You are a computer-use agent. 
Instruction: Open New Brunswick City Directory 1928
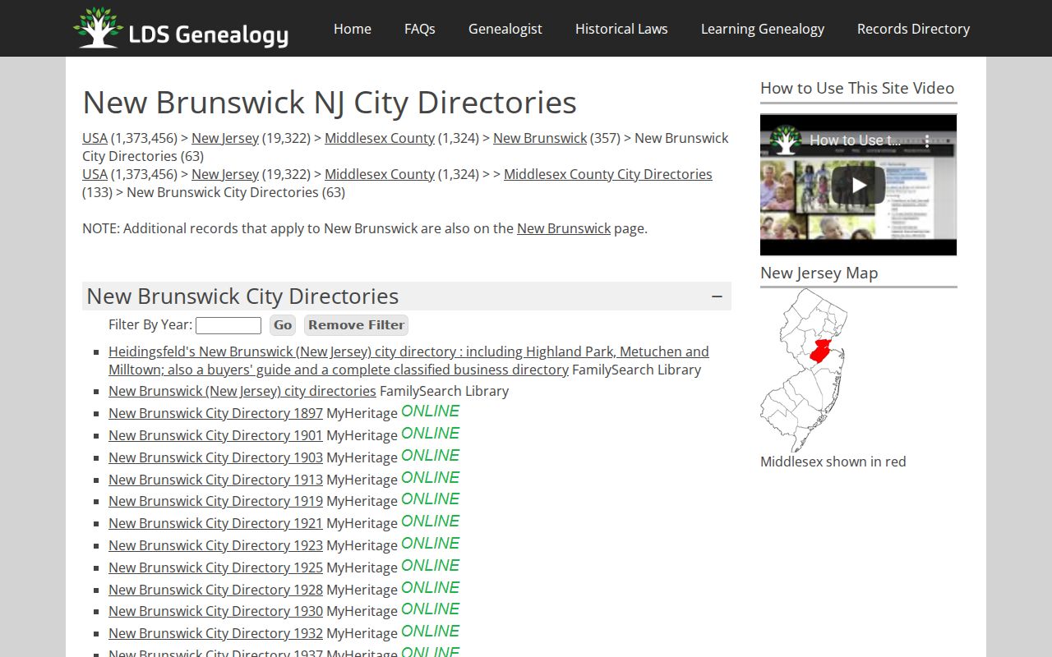click(215, 590)
